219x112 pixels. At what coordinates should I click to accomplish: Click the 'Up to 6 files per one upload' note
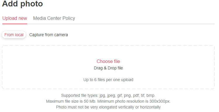[108, 80]
